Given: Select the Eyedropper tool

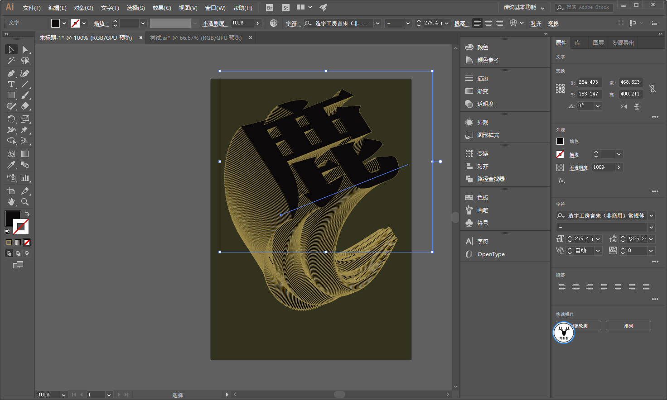Looking at the screenshot, I should tap(11, 165).
